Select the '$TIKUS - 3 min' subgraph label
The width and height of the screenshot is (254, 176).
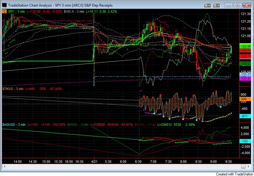coord(13,89)
